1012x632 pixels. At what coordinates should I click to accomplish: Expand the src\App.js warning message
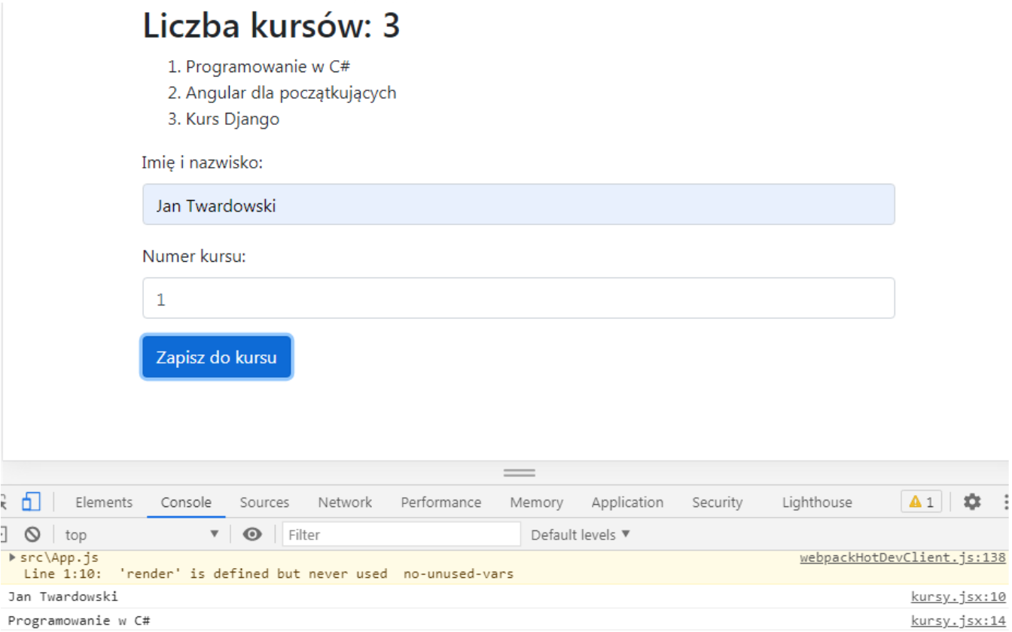click(x=13, y=558)
